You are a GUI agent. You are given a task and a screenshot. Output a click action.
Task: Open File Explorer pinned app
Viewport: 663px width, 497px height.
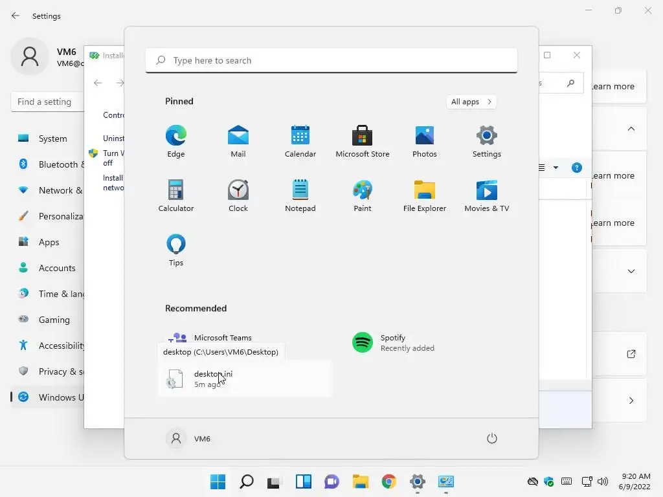coord(425,195)
